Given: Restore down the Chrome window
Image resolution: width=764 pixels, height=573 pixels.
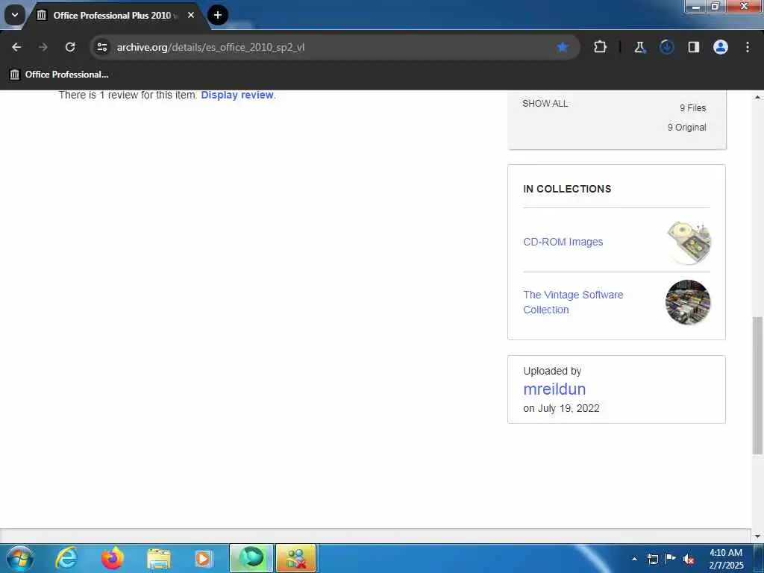Looking at the screenshot, I should click(716, 6).
